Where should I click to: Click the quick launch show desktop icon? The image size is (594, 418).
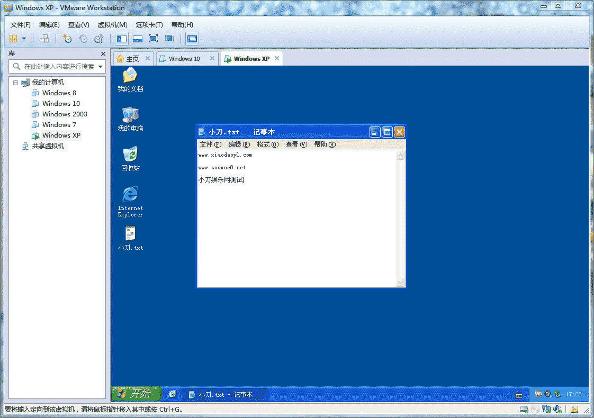[x=173, y=394]
